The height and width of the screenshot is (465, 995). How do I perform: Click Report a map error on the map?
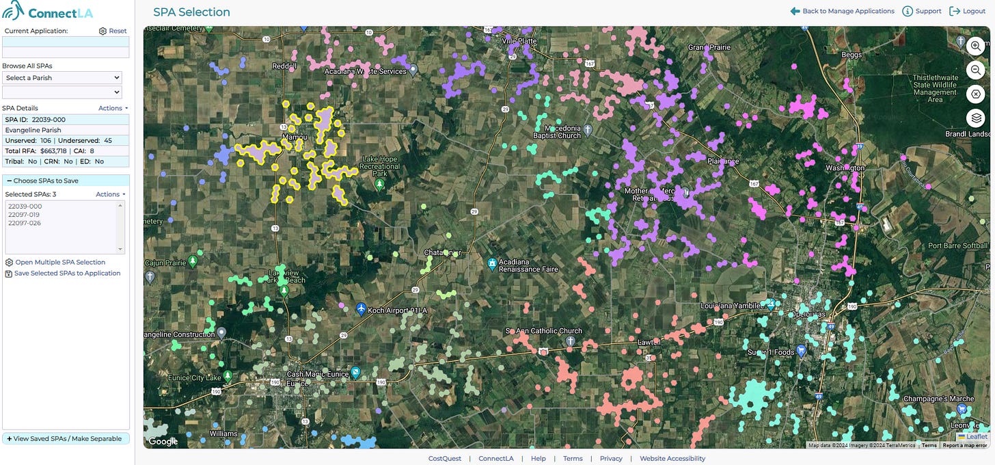(965, 445)
